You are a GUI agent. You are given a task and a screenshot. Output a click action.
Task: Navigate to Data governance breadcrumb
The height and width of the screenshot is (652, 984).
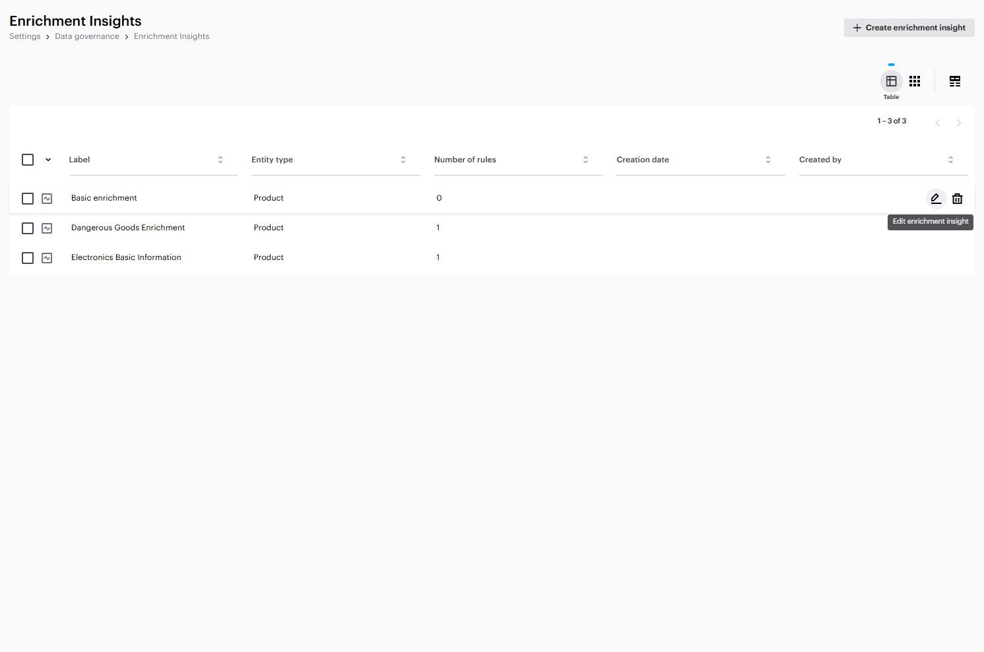point(87,36)
